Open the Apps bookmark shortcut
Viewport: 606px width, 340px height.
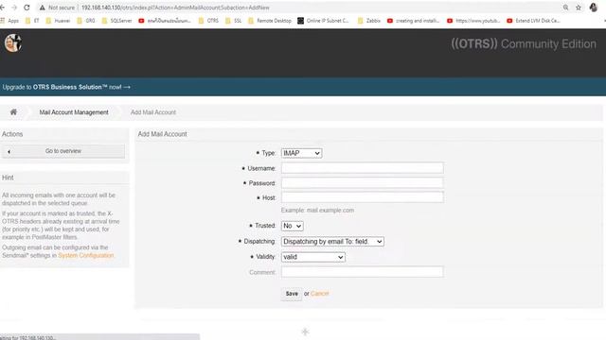tap(9, 21)
